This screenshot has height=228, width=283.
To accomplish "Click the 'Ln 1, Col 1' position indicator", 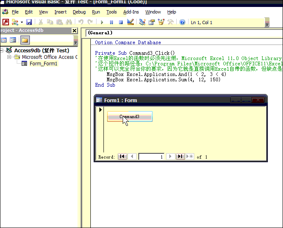I will pyautogui.click(x=202, y=22).
